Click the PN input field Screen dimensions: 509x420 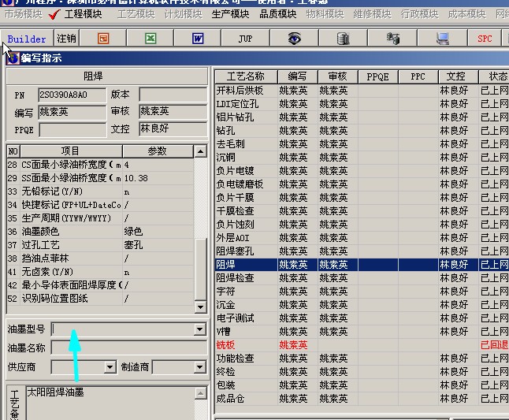(72, 95)
